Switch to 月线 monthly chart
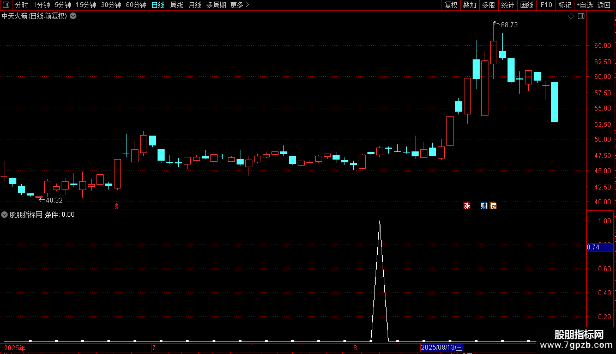 [x=195, y=5]
